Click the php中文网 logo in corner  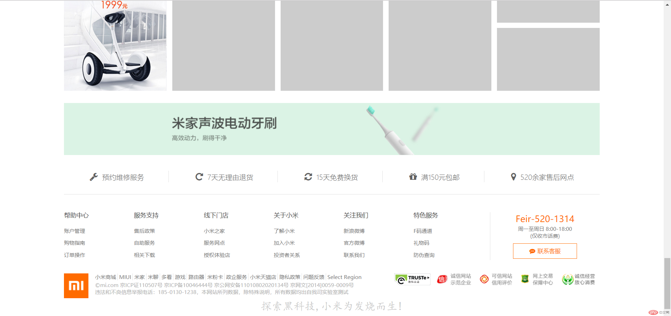pyautogui.click(x=659, y=313)
